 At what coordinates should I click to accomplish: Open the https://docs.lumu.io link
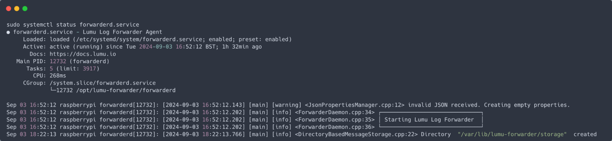83,54
